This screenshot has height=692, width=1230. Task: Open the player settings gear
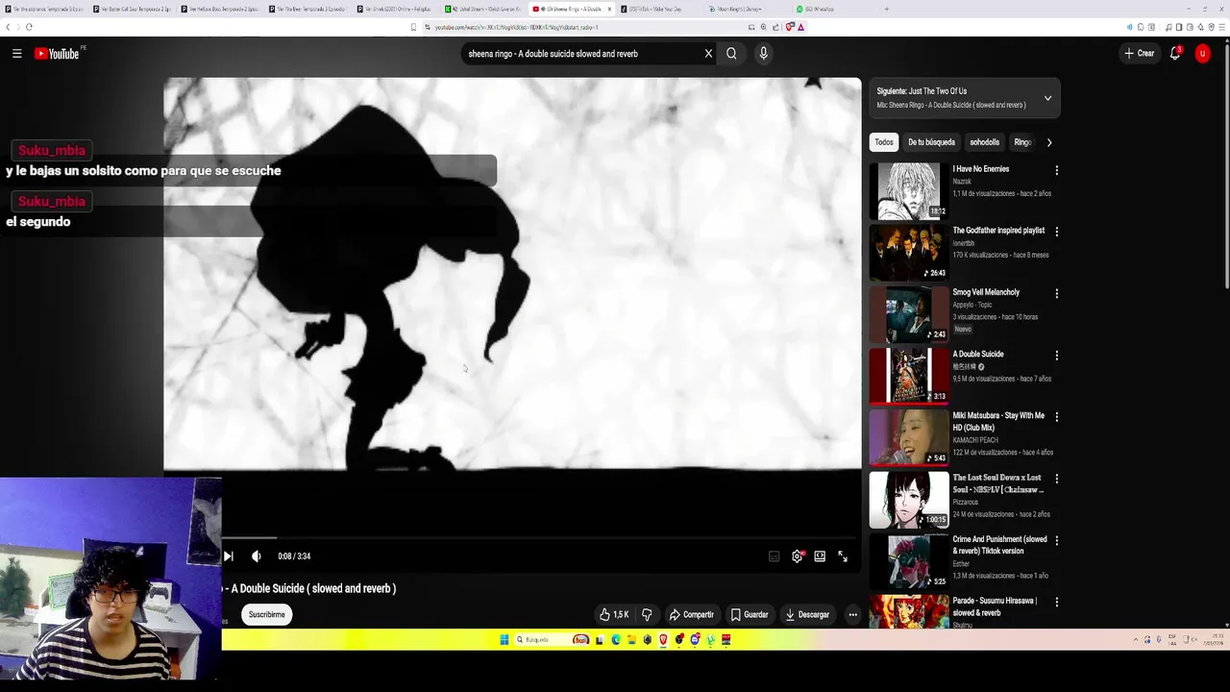(x=798, y=556)
